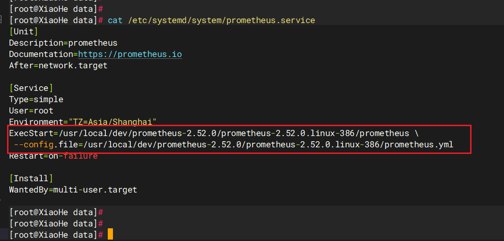Viewport: 504px width, 241px height.
Task: Click the Environment="TZ=Asia/Shanghai" line
Action: (x=83, y=122)
